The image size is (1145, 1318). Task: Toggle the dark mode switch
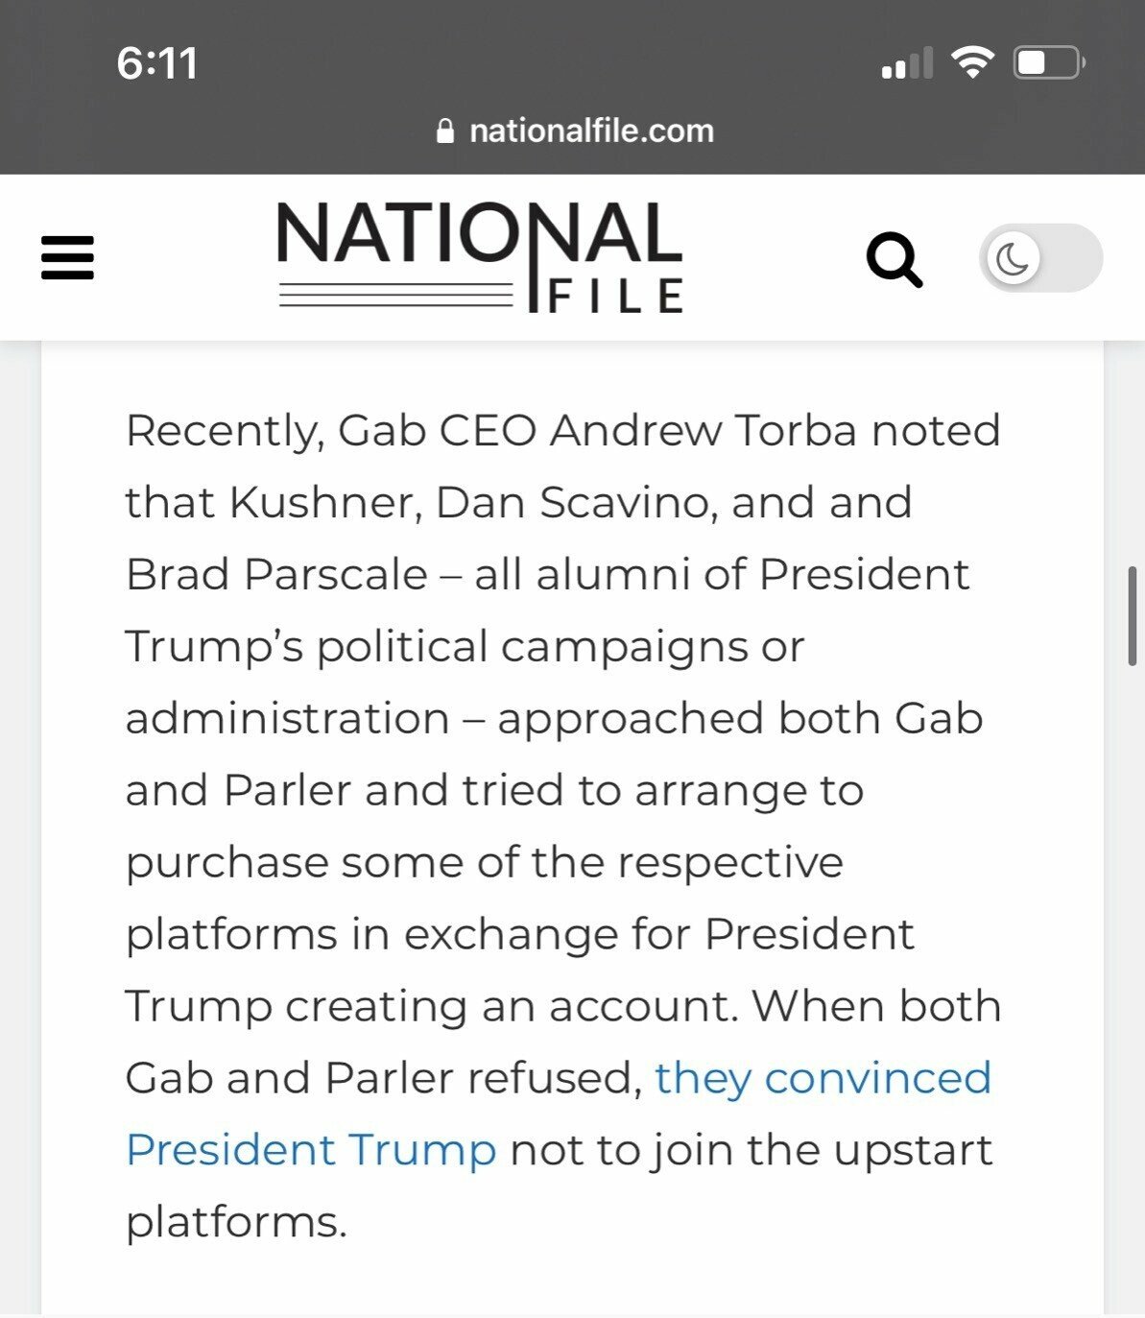pyautogui.click(x=1039, y=258)
